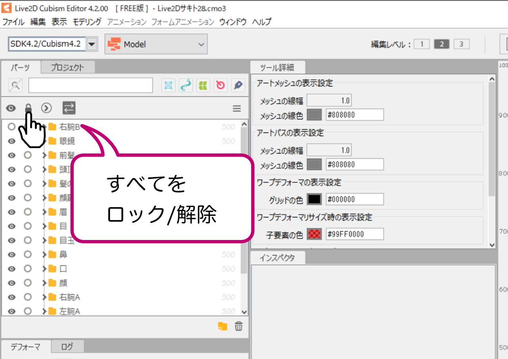Create a warp deformer via green grid icon
508x359 pixels.
pyautogui.click(x=203, y=85)
